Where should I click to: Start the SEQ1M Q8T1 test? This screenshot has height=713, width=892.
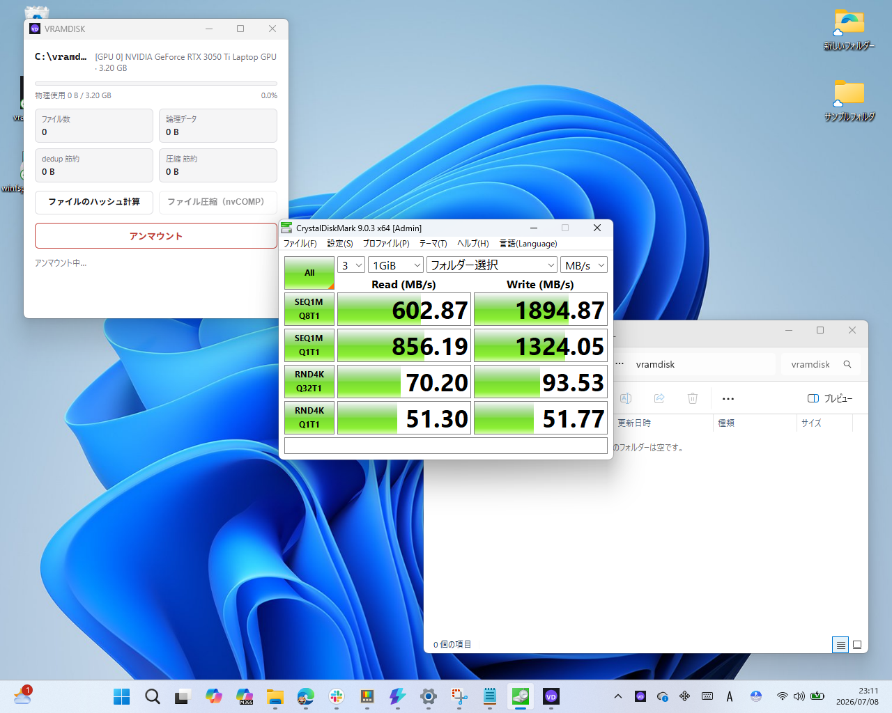[x=309, y=309]
